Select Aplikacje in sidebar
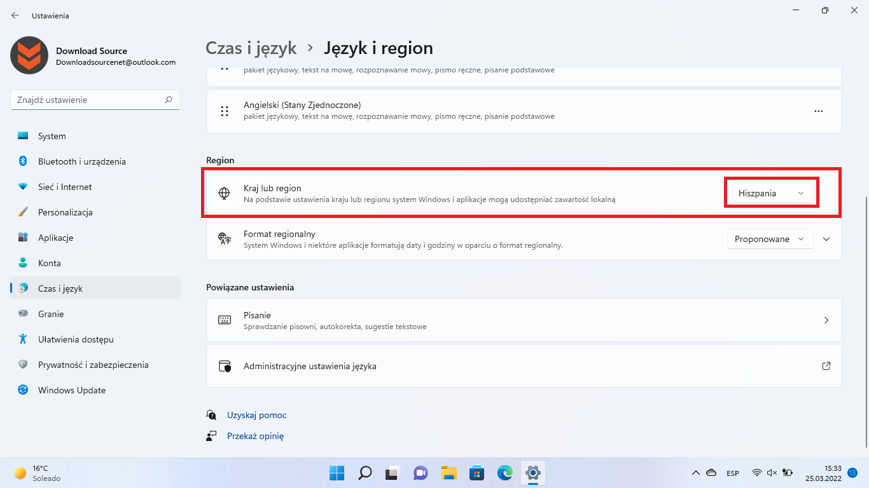 click(x=95, y=238)
